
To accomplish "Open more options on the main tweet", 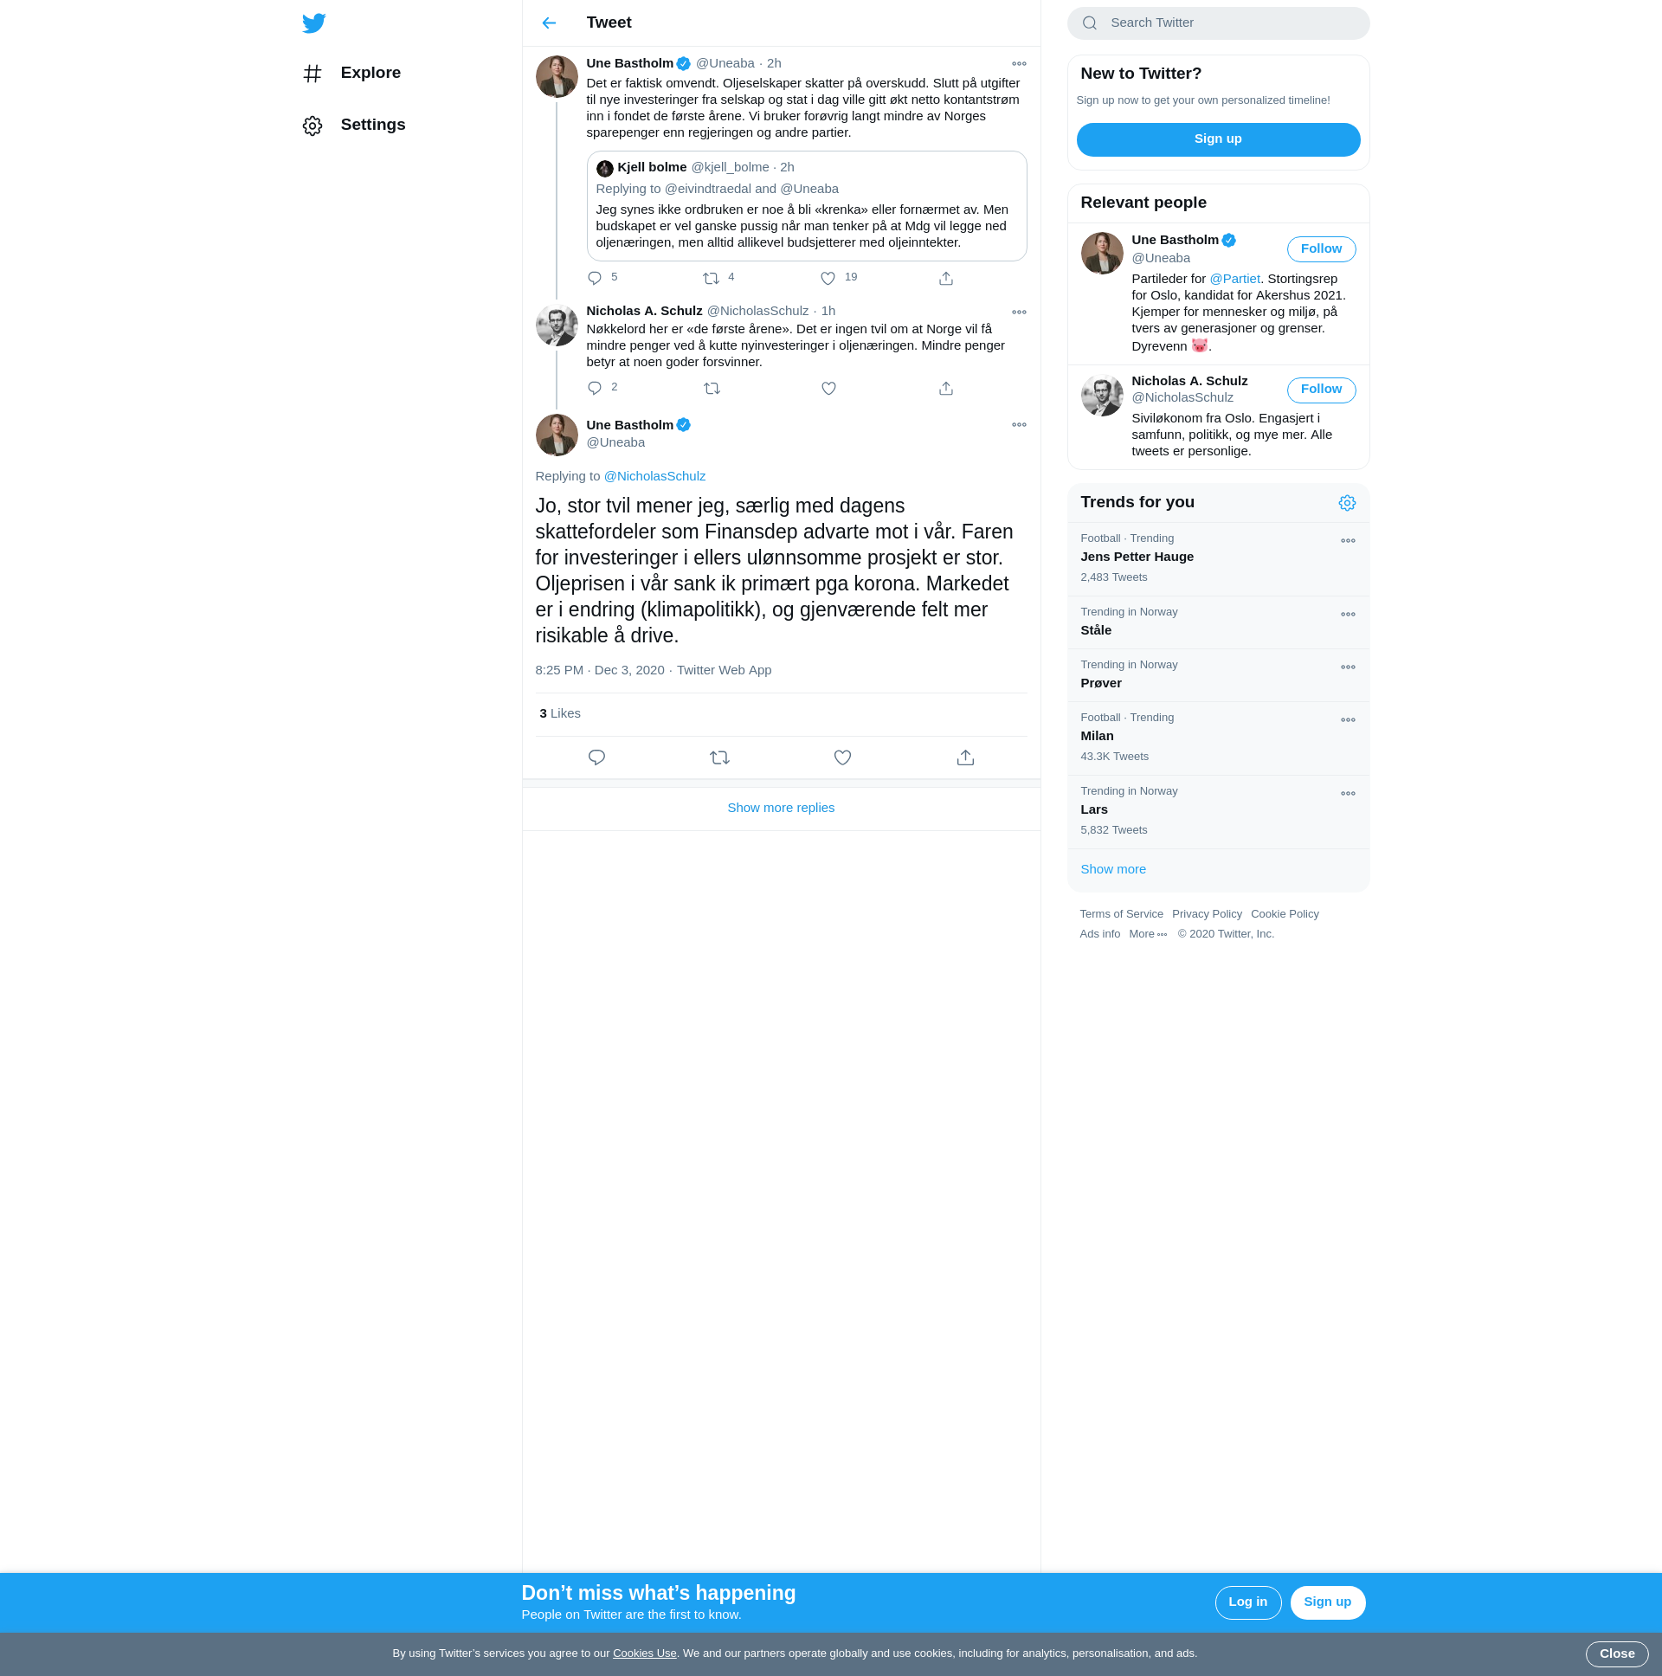I will point(1018,425).
